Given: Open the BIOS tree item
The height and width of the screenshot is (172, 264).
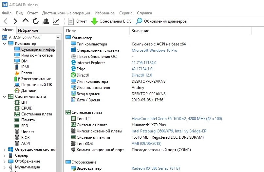Looking at the screenshot, I should [x=22, y=138].
